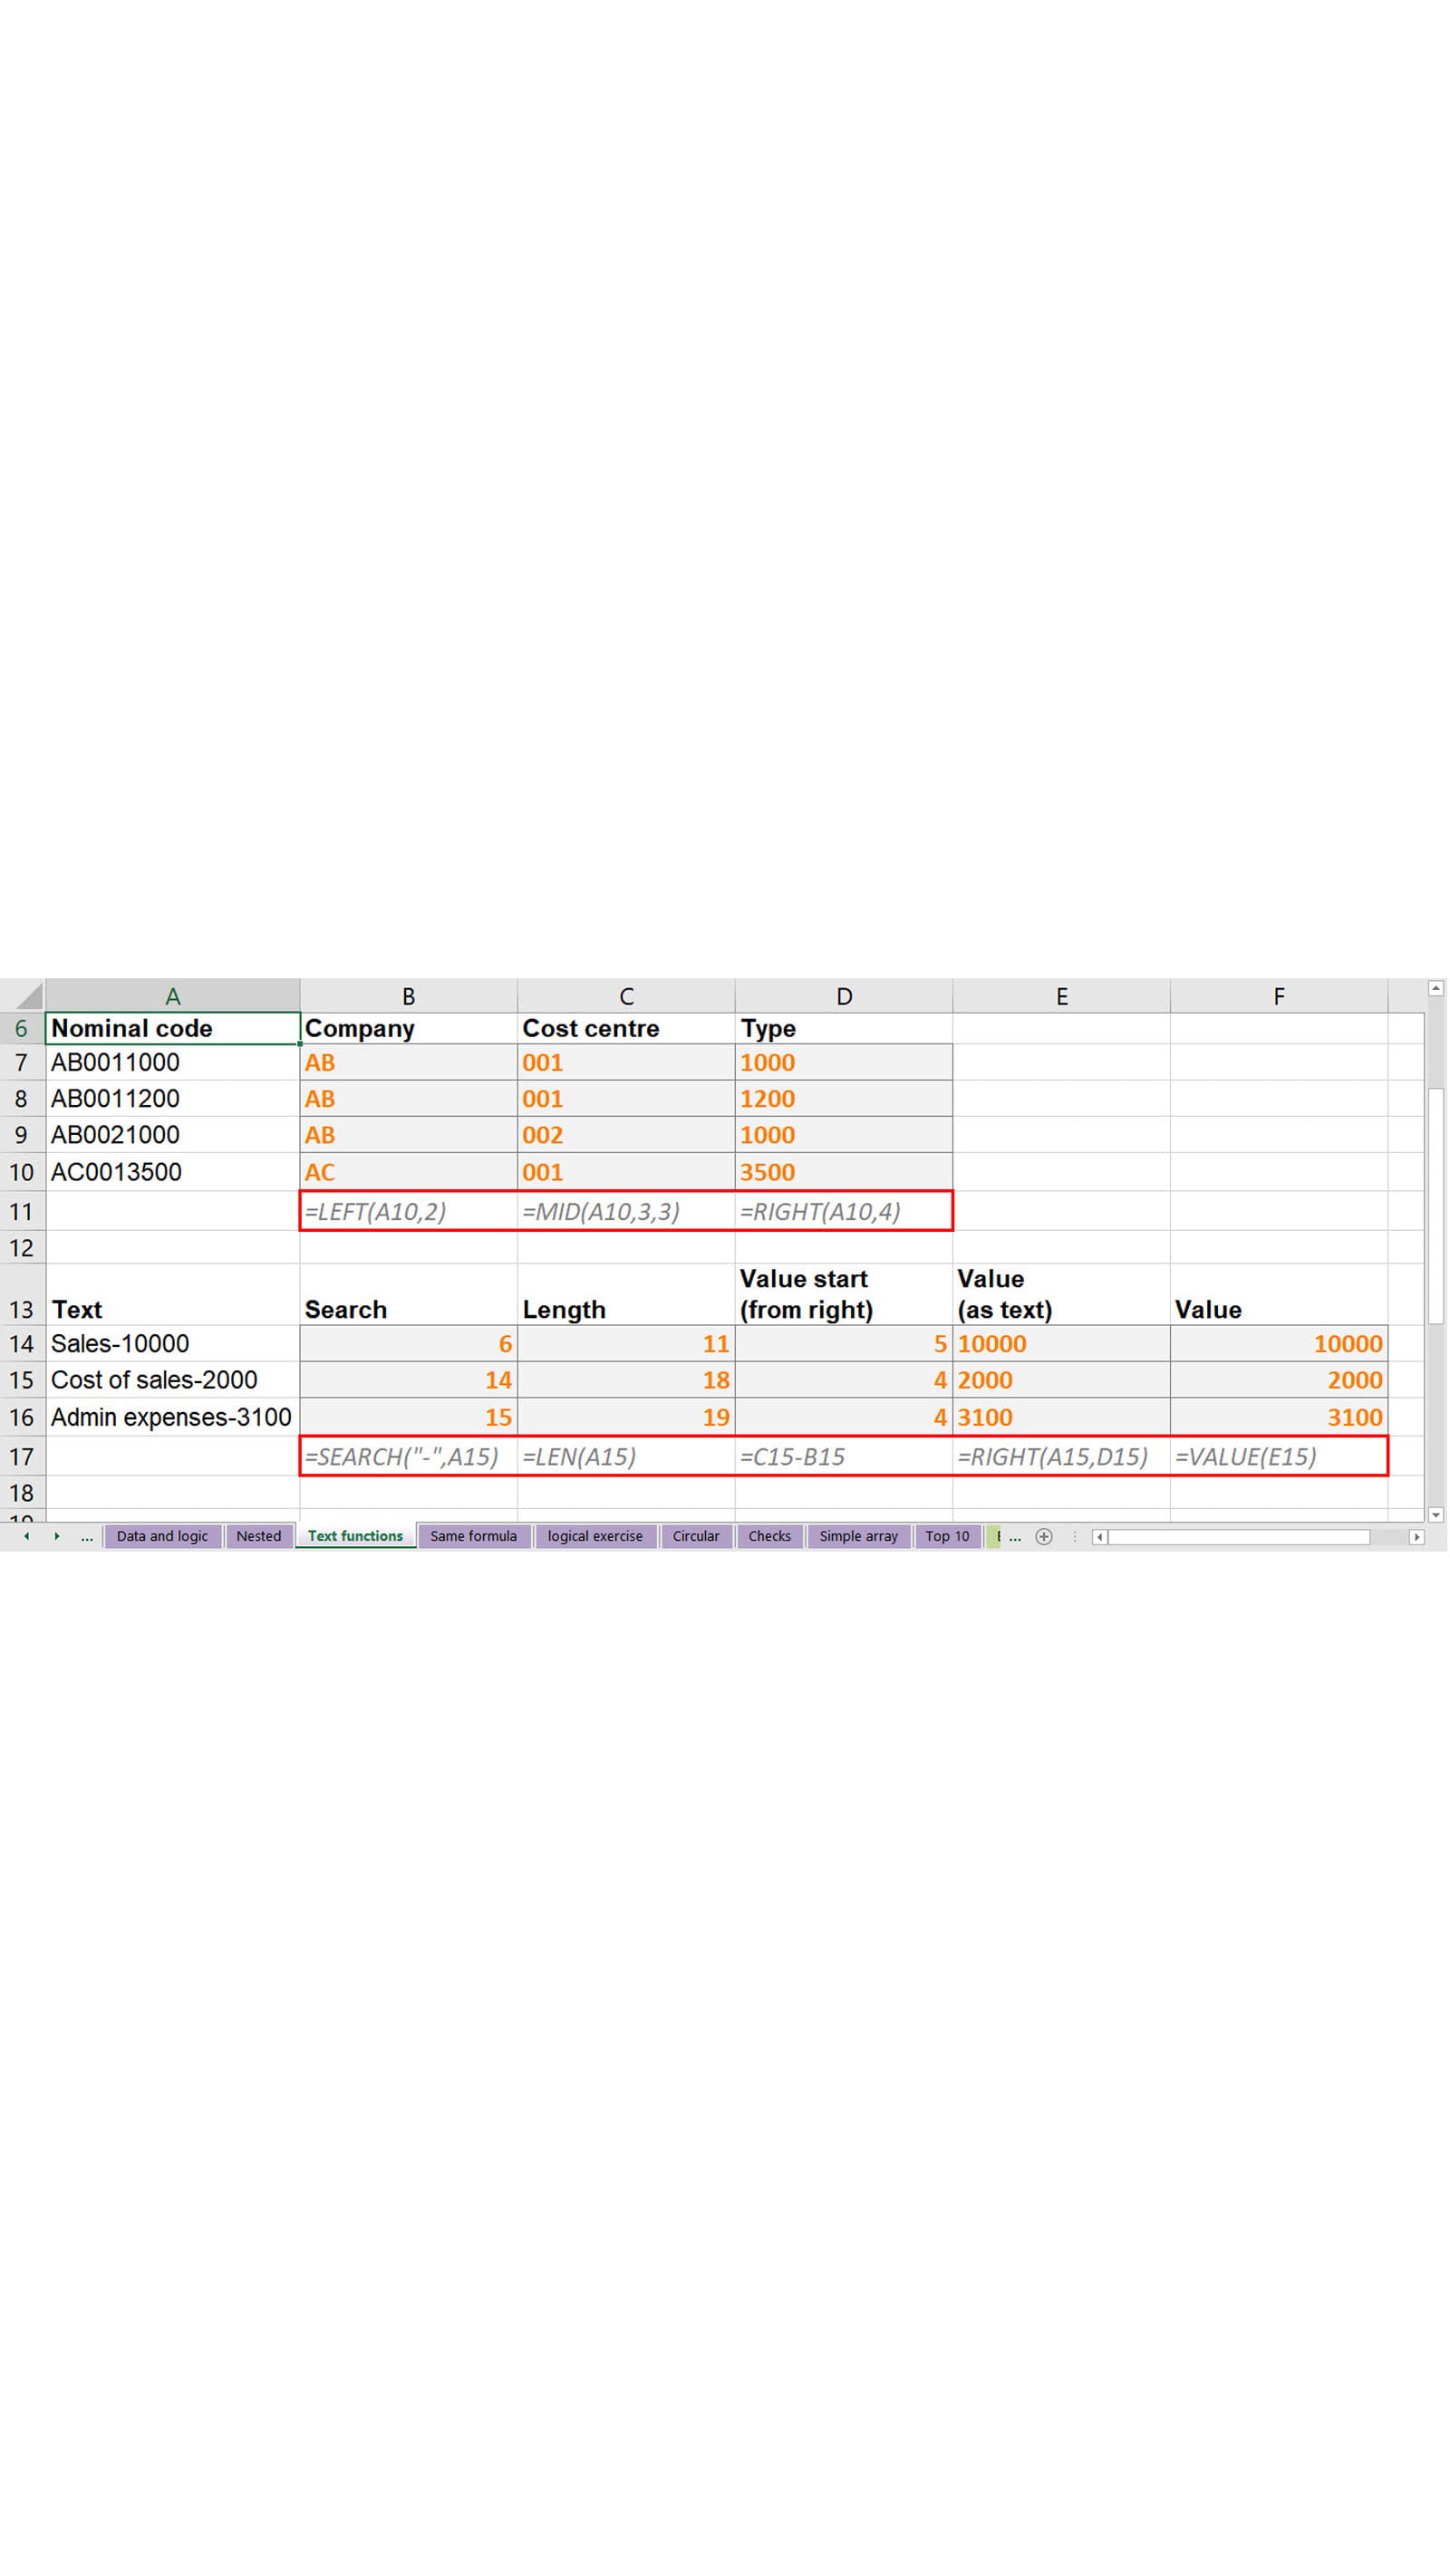Show hidden sheets via left ellipsis
The height and width of the screenshot is (2576, 1450).
(87, 1537)
